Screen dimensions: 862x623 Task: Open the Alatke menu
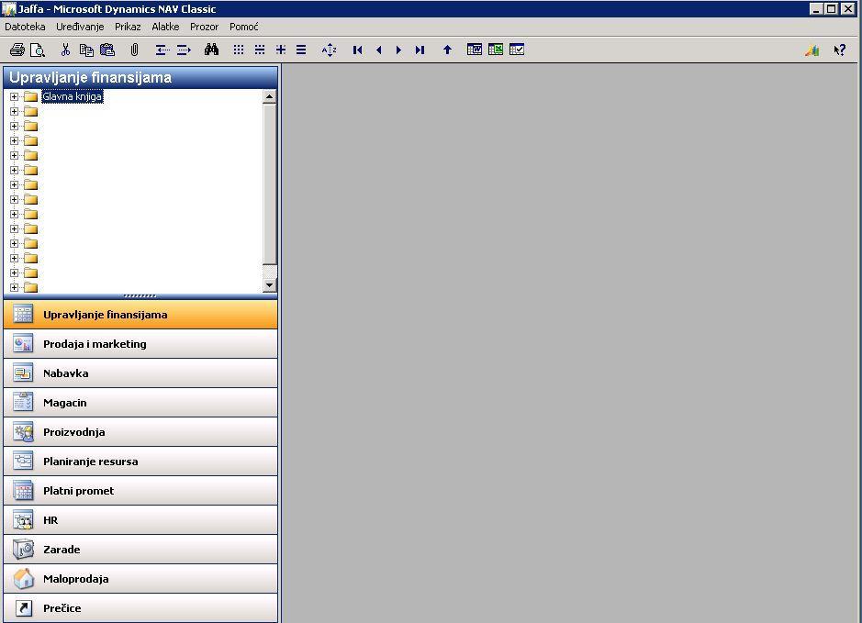click(x=165, y=27)
